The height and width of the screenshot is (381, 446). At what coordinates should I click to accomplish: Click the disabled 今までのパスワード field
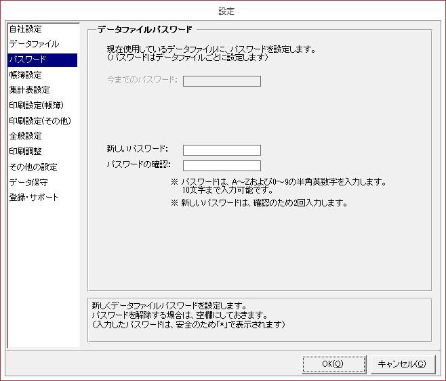tap(222, 81)
